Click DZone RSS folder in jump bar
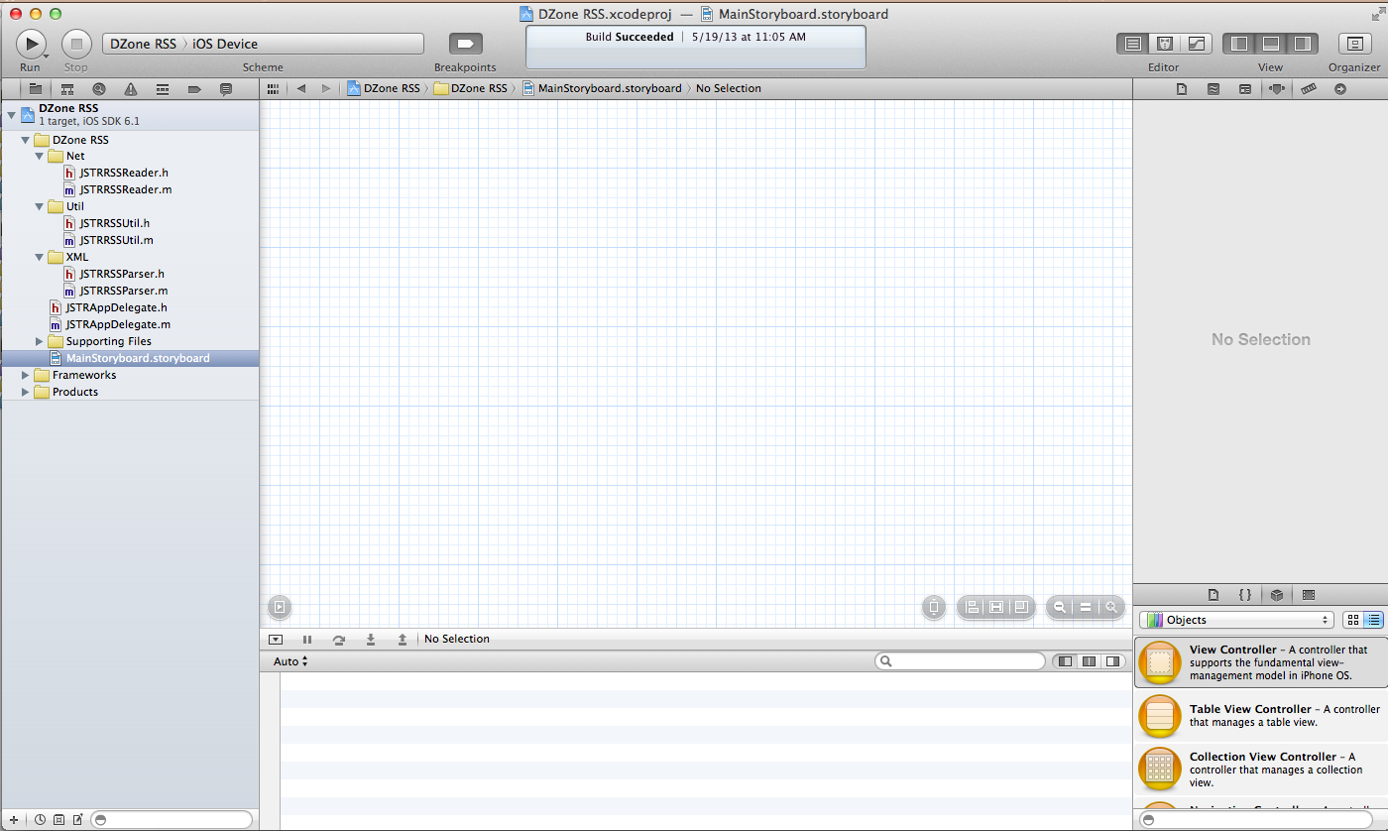This screenshot has width=1388, height=831. [470, 88]
